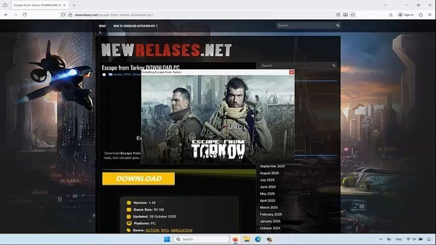Show hidden system tray icons

pyautogui.click(x=381, y=239)
